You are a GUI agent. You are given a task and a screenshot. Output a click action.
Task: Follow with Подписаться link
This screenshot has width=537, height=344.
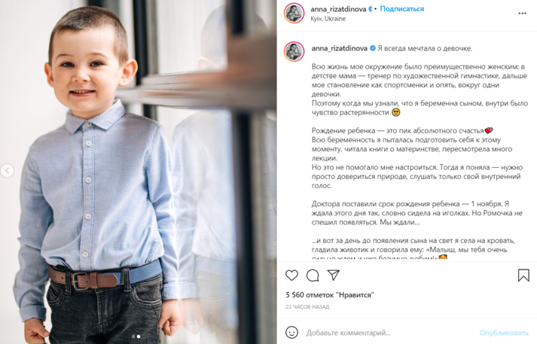[x=402, y=9]
